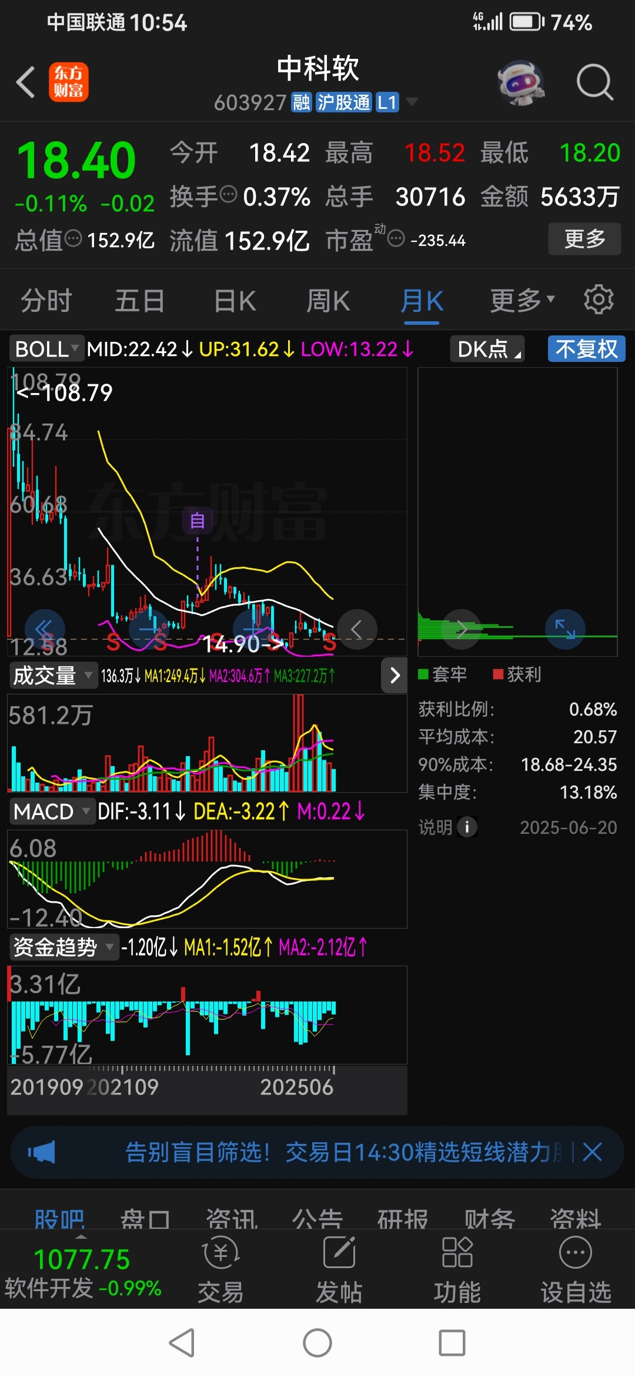Open 更多 chart period dropdown

point(522,300)
